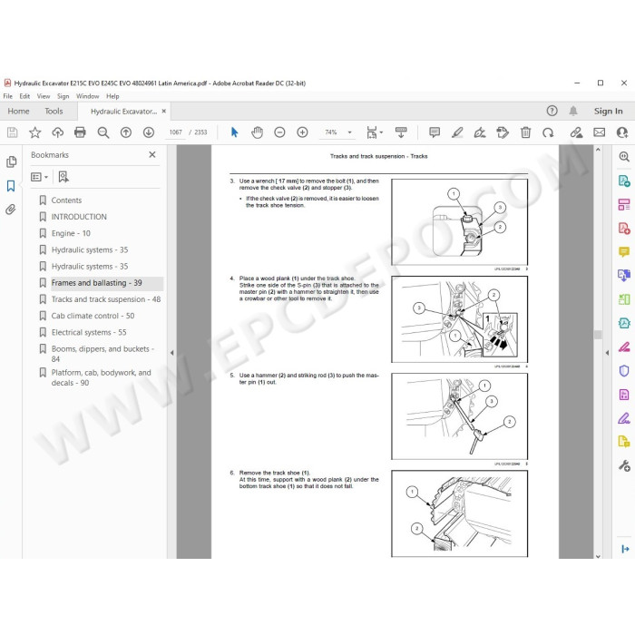The image size is (635, 635).
Task: Close the Hydraulic Excavator document tab
Action: coord(164,111)
